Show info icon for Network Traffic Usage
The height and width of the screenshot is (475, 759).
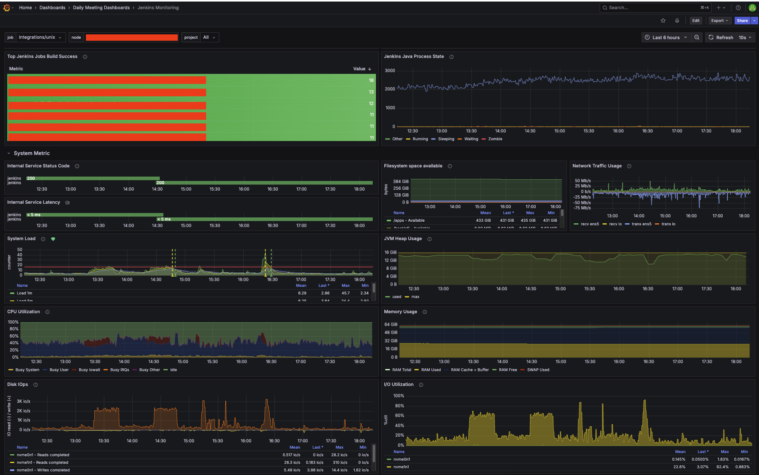coord(629,166)
